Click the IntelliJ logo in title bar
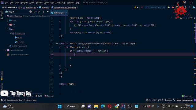Image resolution: width=196 pixels, height=110 pixels. 2,3
